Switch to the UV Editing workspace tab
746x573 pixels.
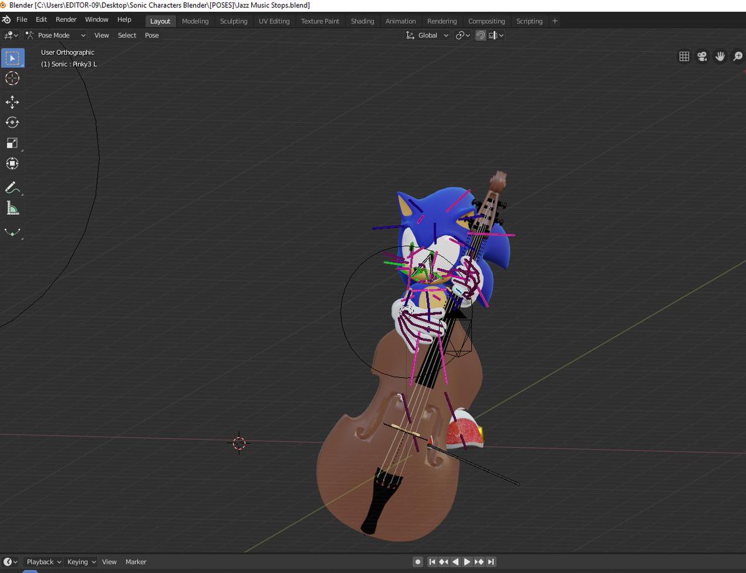(274, 21)
